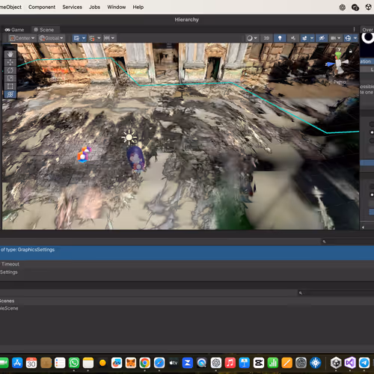Open the Services menu

point(73,7)
